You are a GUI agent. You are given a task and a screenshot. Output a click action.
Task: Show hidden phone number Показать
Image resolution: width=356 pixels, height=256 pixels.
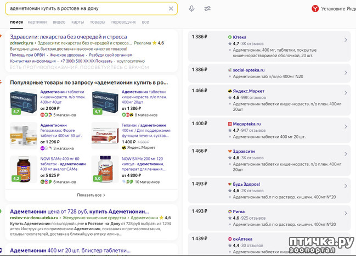pyautogui.click(x=104, y=61)
